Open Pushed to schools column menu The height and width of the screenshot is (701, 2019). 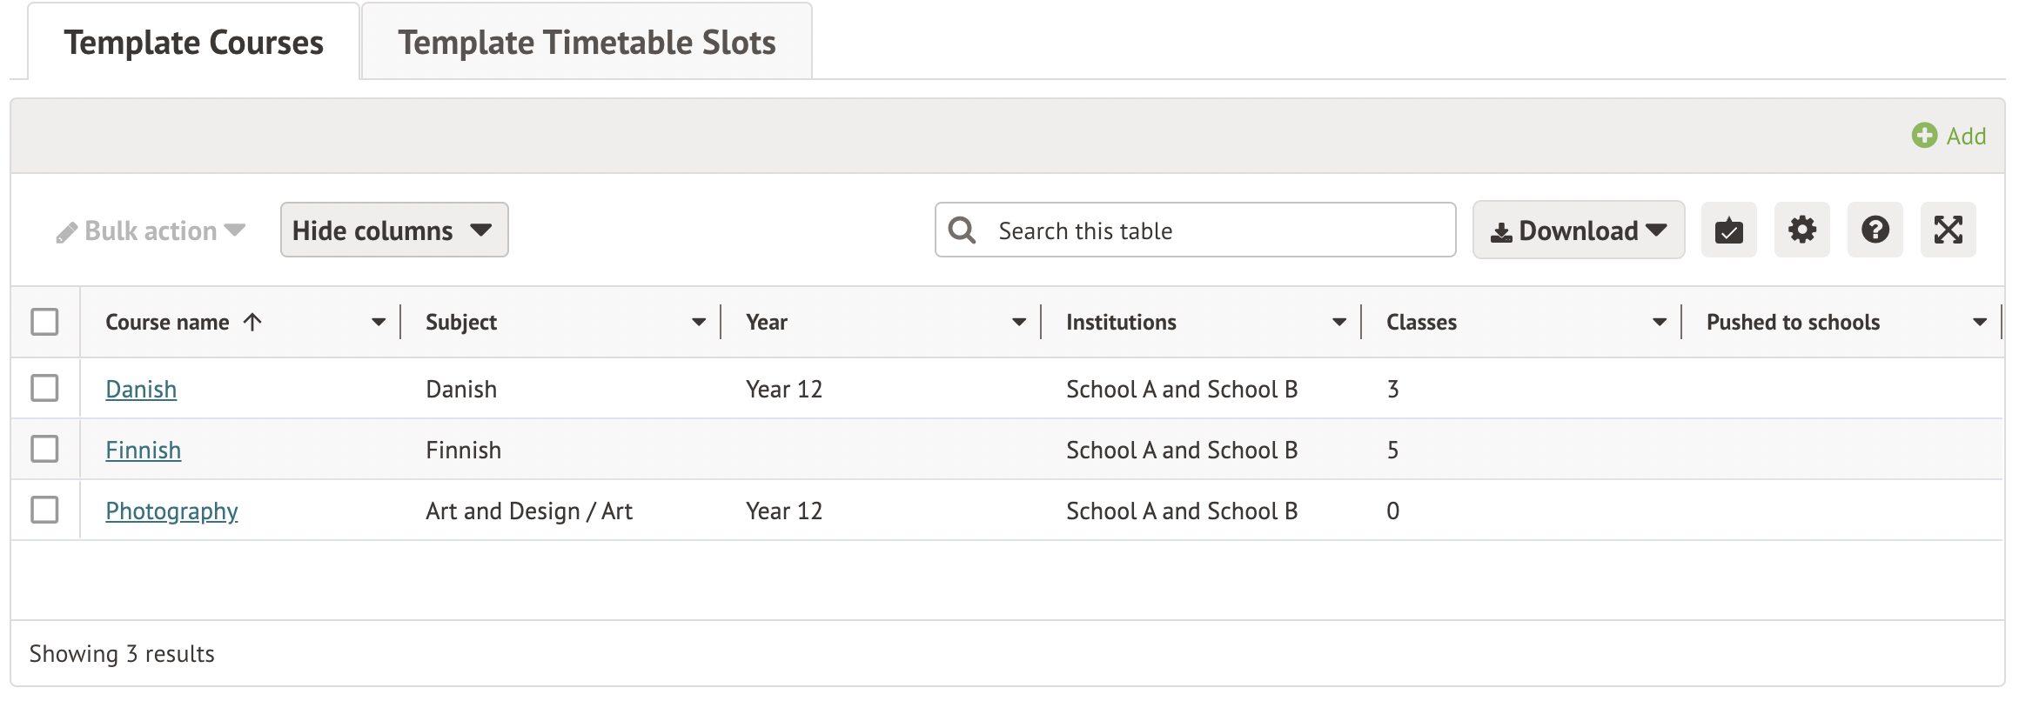point(1979,323)
